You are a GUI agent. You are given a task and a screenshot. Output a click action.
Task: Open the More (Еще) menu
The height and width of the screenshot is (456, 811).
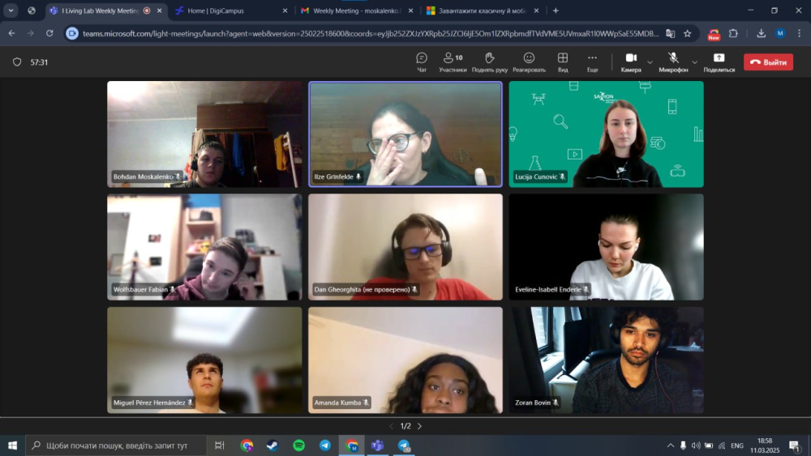point(592,62)
